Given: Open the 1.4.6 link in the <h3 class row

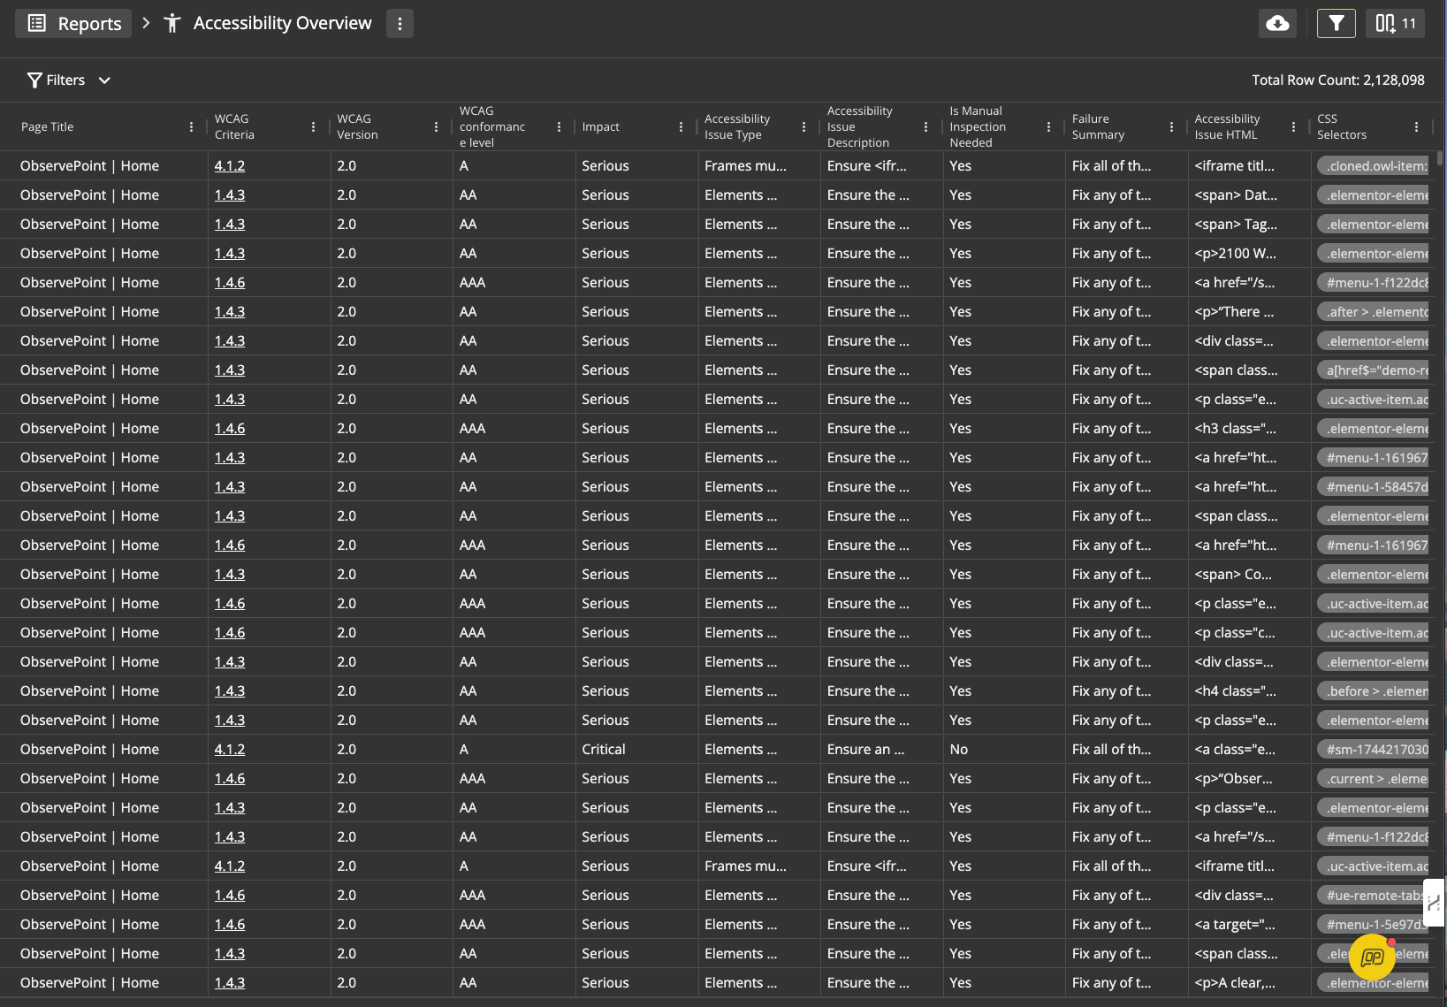Looking at the screenshot, I should point(230,429).
